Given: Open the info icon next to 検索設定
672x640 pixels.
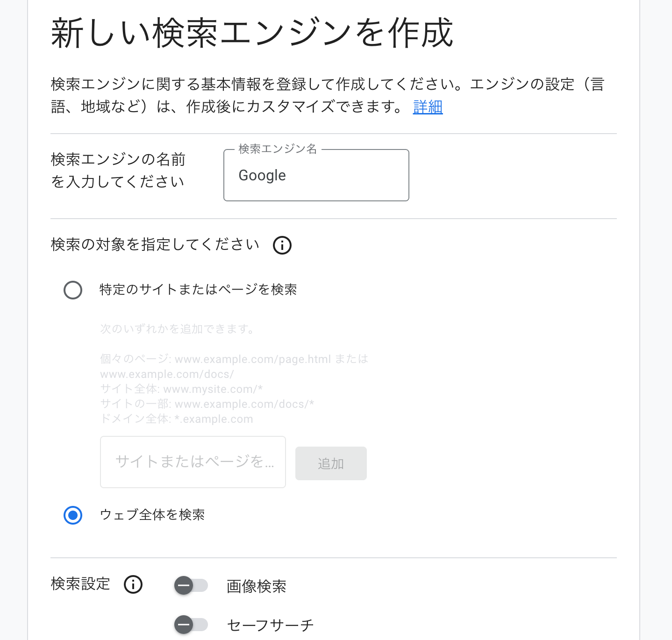Looking at the screenshot, I should point(133,584).
